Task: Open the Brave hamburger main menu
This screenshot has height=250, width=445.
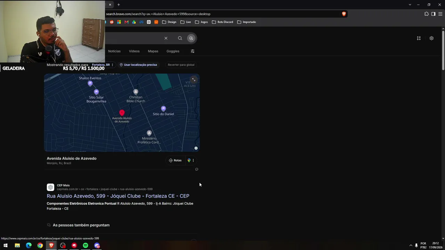Action: click(440, 14)
